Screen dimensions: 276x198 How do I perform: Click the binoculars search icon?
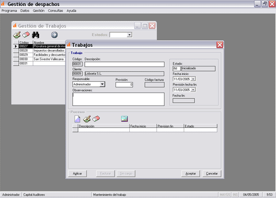35,35
